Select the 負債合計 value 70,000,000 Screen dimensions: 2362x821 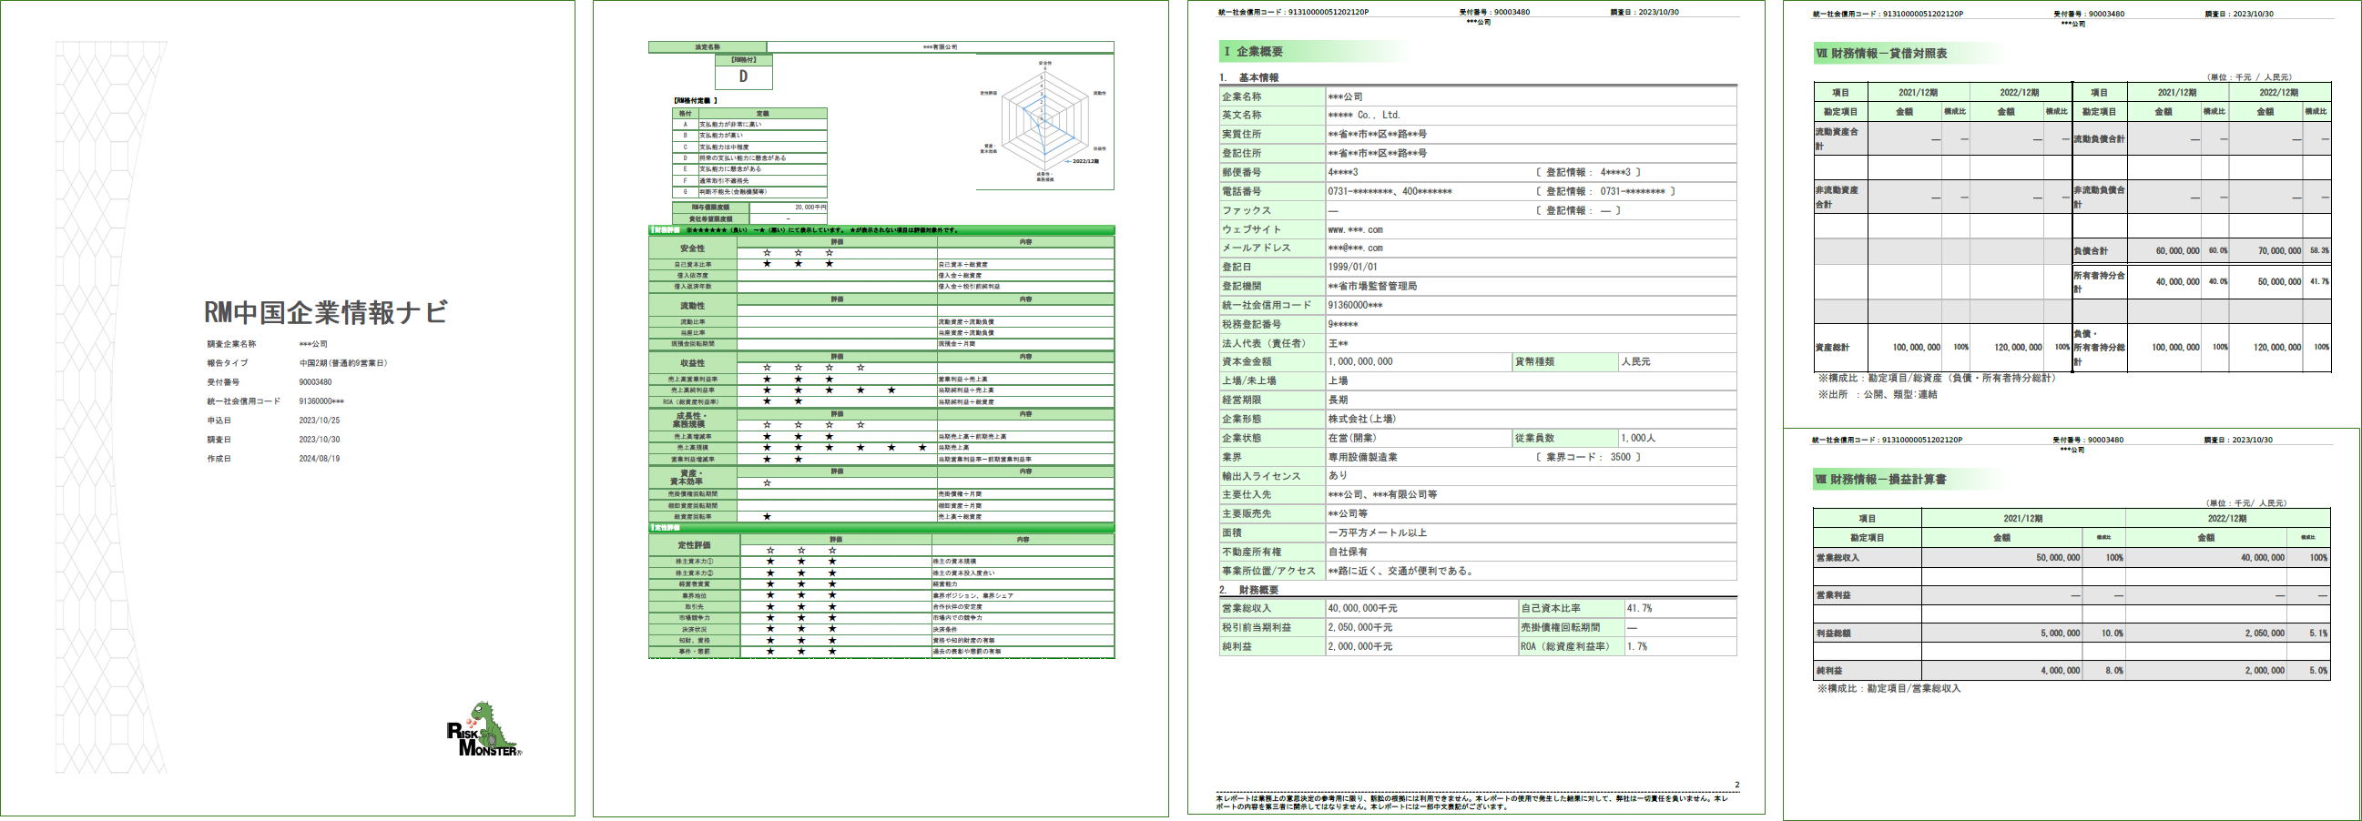(x=2278, y=251)
